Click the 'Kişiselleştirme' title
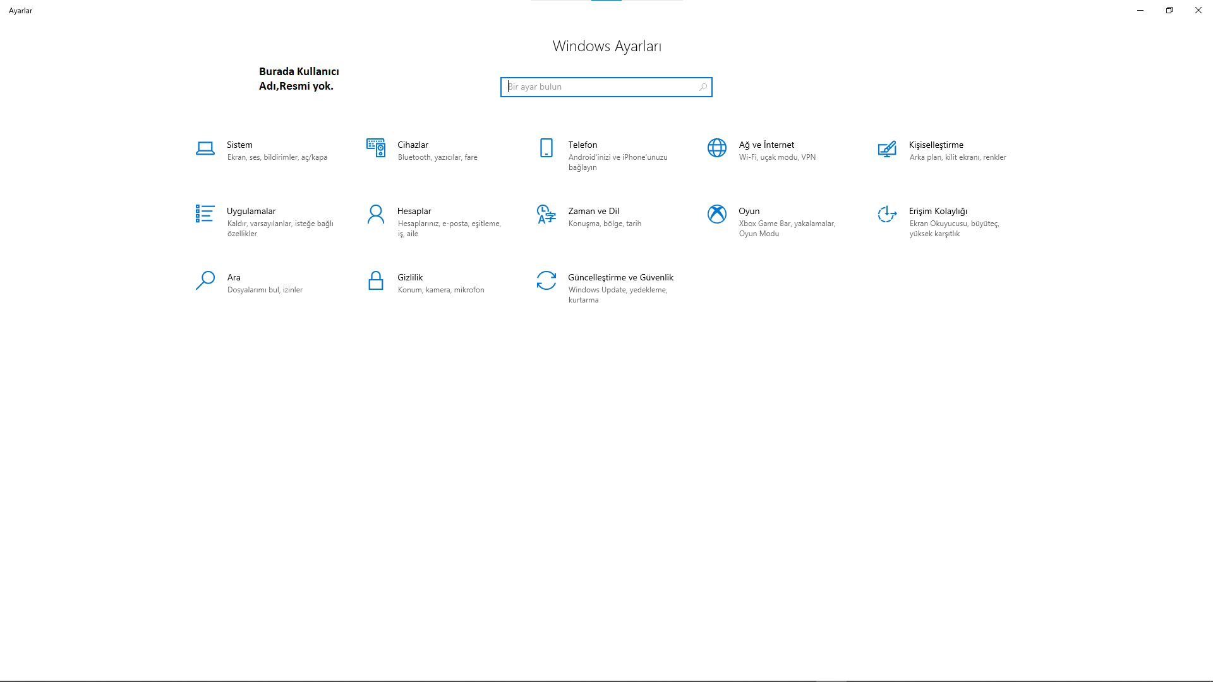This screenshot has width=1213, height=682. coord(936,145)
